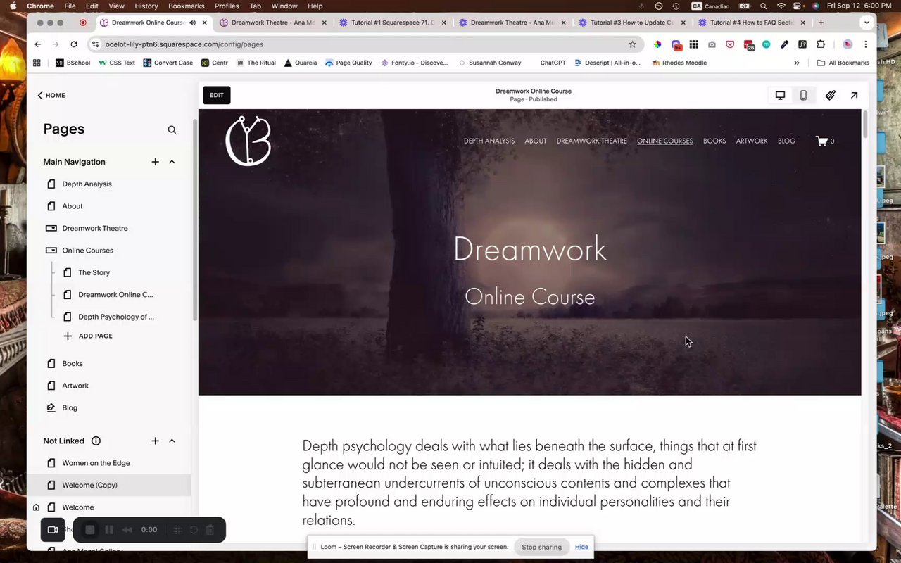Click the eyedropper extension icon

click(784, 44)
